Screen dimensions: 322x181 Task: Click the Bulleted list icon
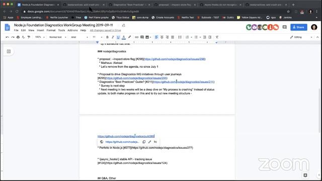pyautogui.click(x=196, y=37)
